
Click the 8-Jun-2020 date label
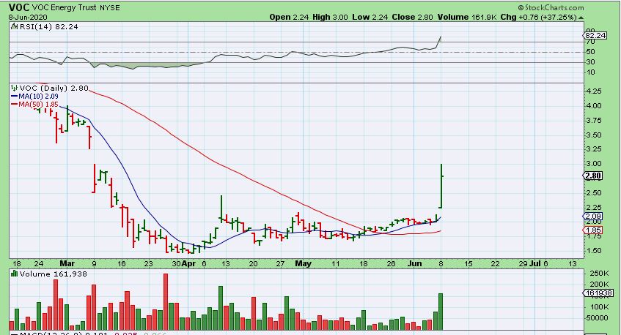(28, 17)
